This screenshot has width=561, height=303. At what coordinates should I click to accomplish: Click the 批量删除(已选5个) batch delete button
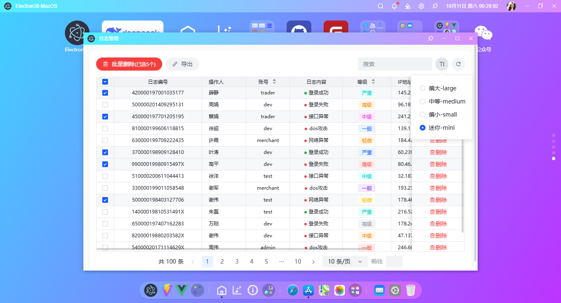click(x=129, y=64)
